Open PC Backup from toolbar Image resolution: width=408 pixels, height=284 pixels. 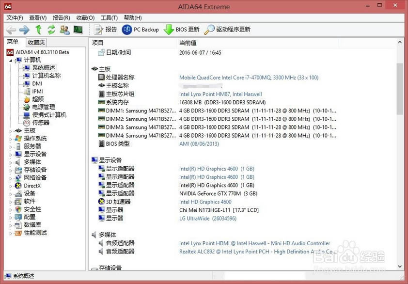click(140, 30)
